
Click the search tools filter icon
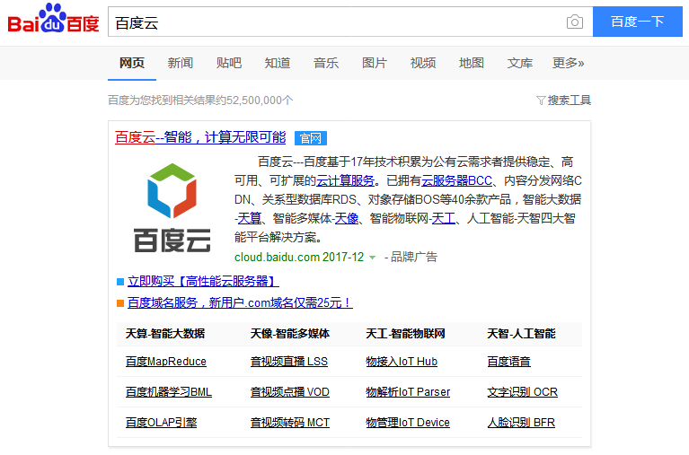click(x=541, y=101)
